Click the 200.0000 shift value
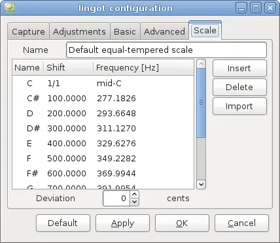 point(67,114)
